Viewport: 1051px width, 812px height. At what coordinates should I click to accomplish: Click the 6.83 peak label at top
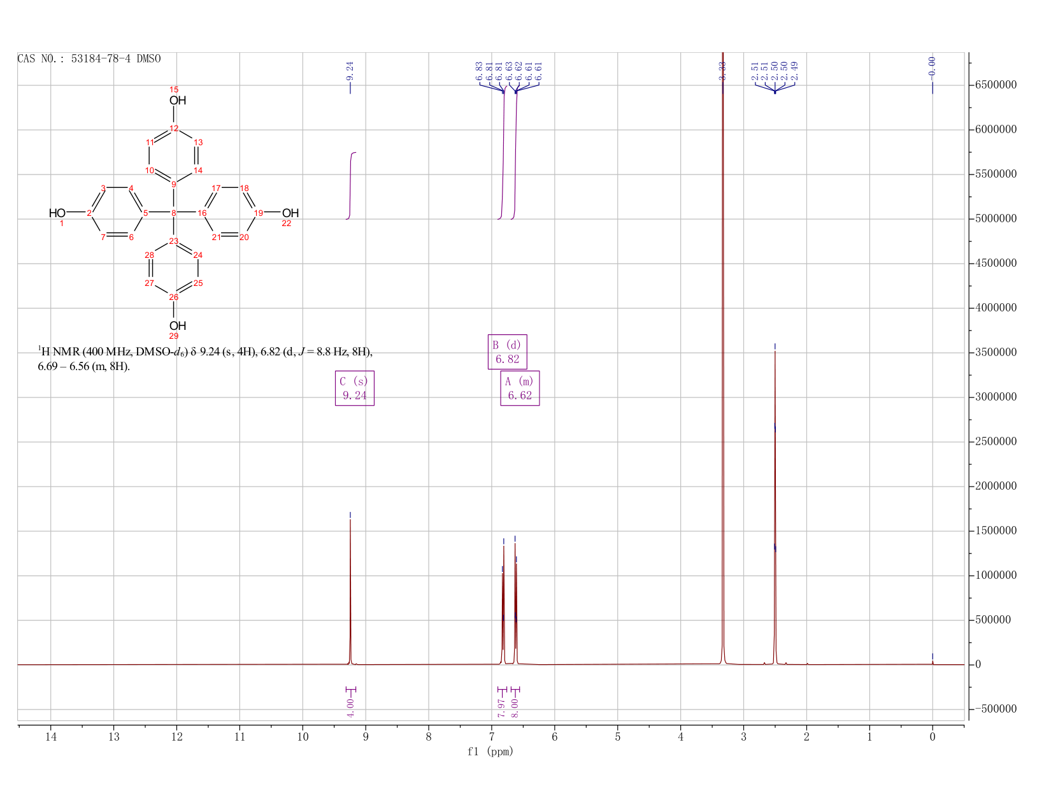[x=479, y=71]
